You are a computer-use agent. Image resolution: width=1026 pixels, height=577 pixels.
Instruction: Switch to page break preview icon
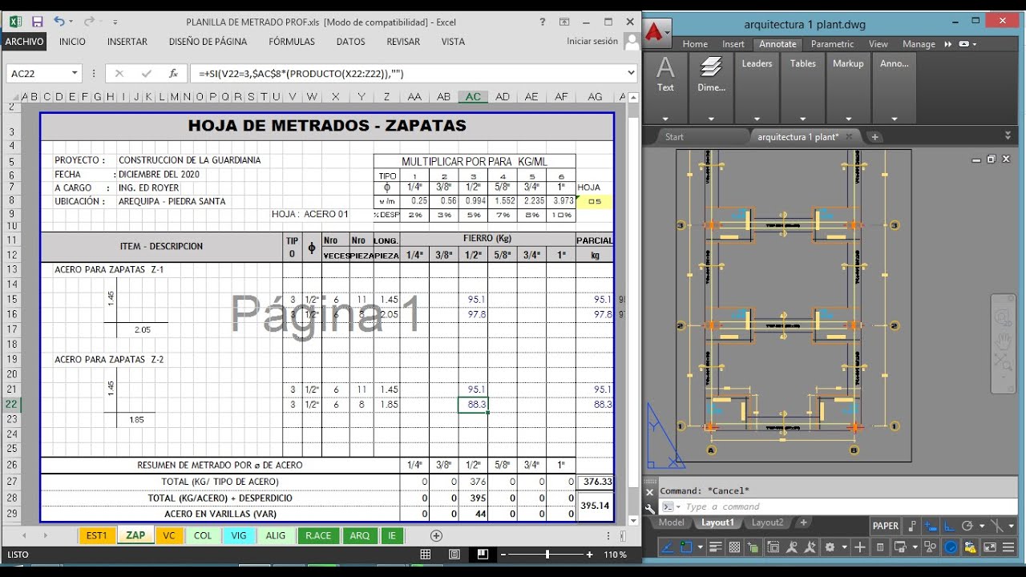483,554
